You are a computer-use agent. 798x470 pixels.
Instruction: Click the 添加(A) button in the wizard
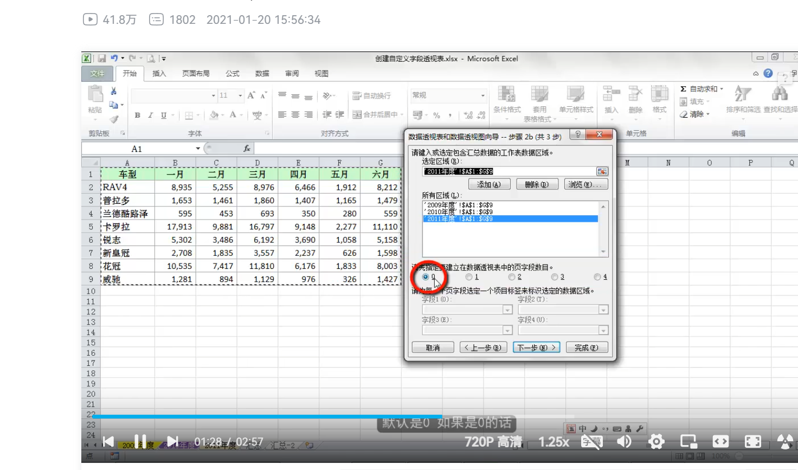click(489, 185)
